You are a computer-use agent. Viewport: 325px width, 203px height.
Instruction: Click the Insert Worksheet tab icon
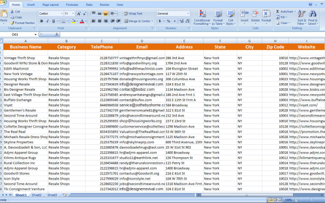pyautogui.click(x=65, y=195)
